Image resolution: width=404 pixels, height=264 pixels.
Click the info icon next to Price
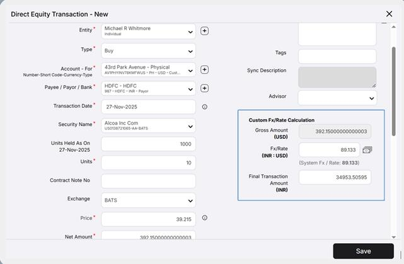(x=205, y=218)
